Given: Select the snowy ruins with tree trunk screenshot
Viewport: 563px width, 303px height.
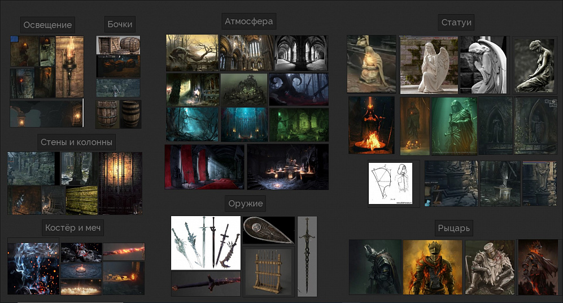Looking at the screenshot, I should [80, 168].
